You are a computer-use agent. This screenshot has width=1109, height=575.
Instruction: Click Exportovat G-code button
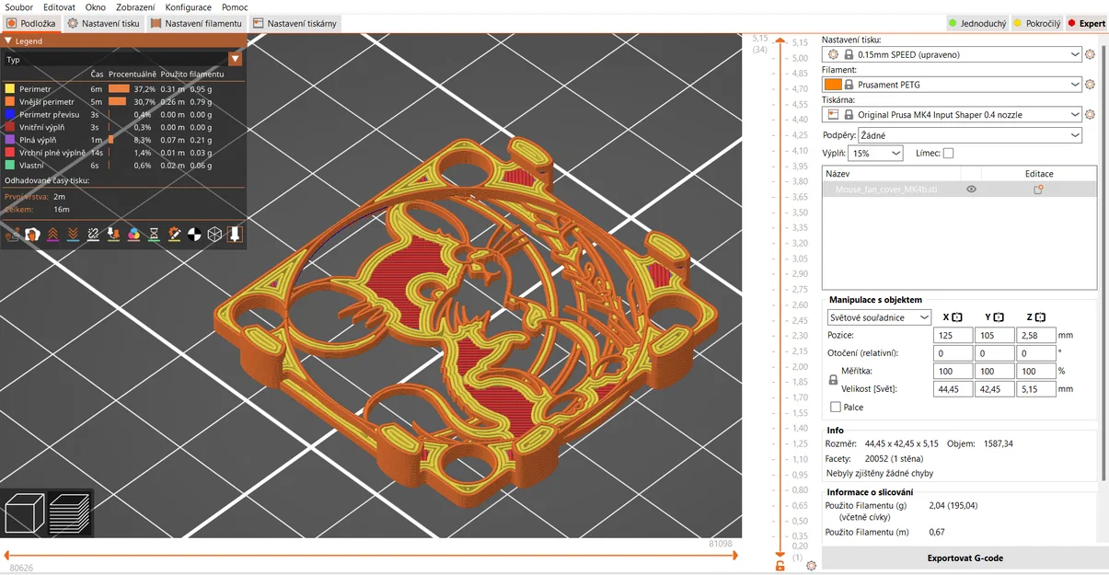click(x=965, y=558)
